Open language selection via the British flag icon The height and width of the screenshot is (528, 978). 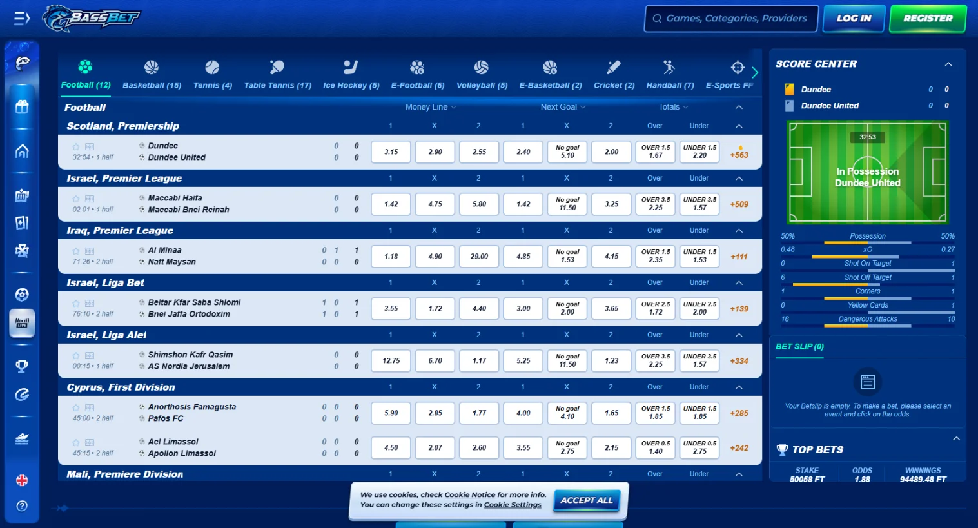pos(22,480)
